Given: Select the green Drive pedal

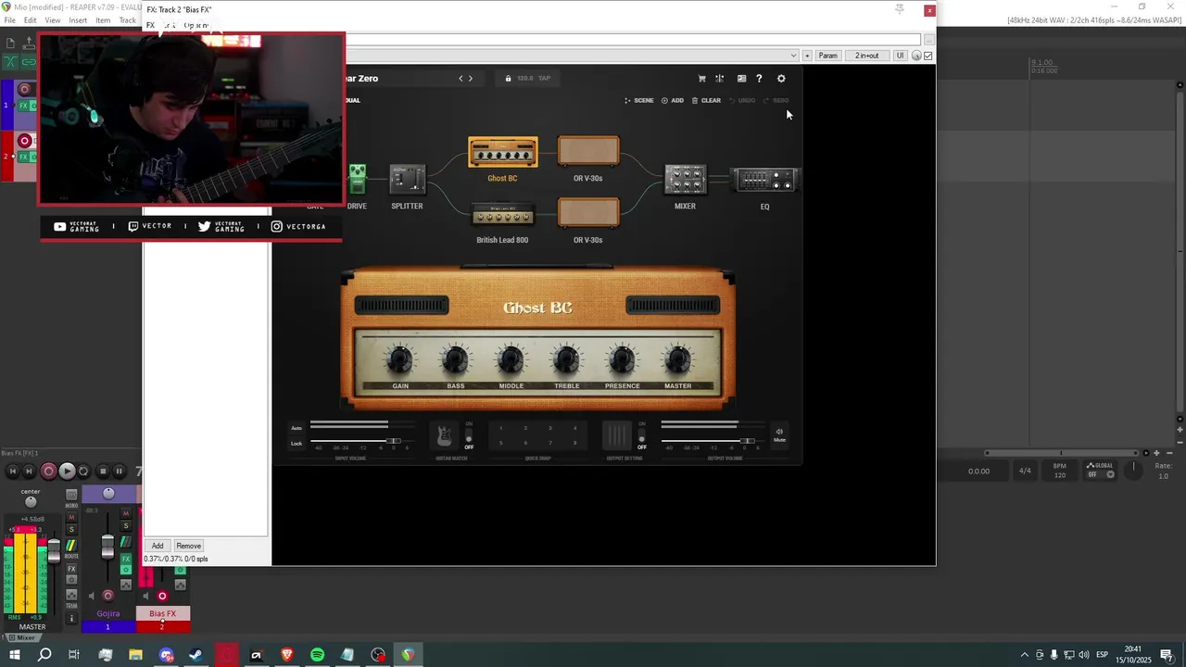Looking at the screenshot, I should click(357, 179).
